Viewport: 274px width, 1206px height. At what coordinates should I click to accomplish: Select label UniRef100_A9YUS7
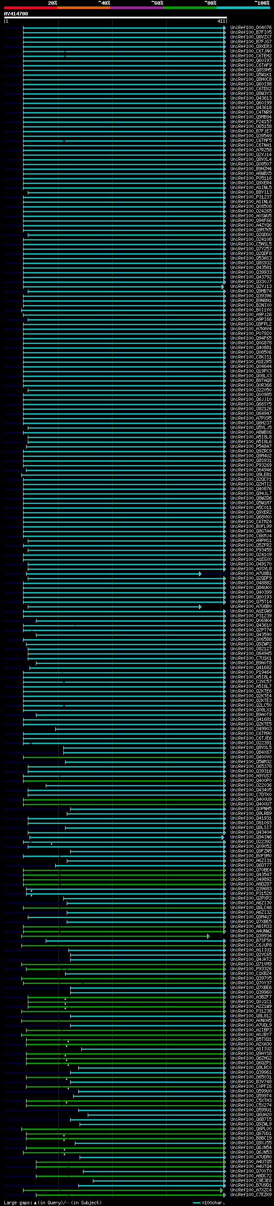tap(250, 776)
